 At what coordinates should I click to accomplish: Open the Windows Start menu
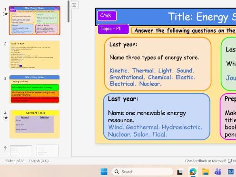coord(104,172)
